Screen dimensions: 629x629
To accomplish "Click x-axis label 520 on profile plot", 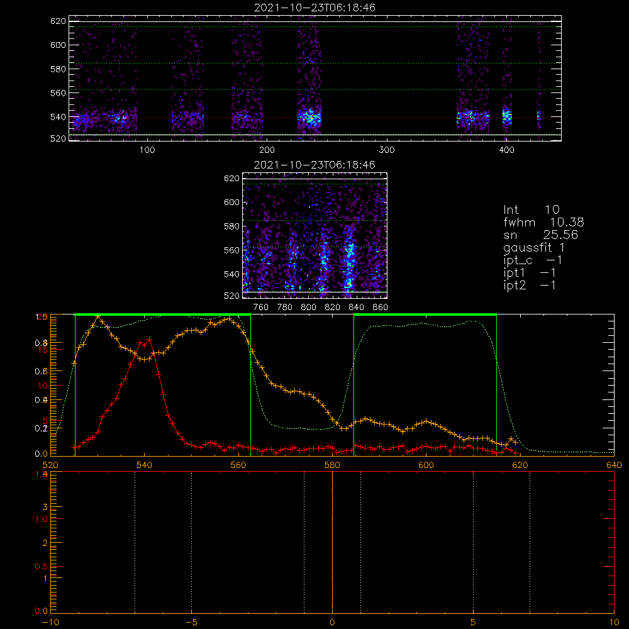I will click(x=50, y=465).
